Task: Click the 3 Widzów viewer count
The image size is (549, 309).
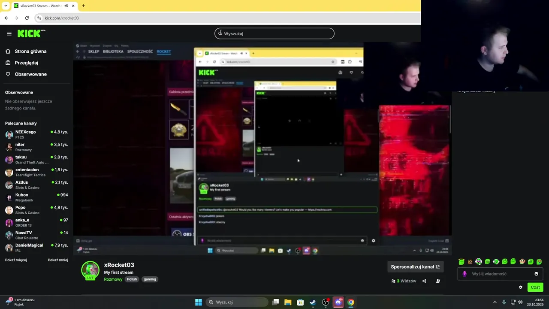Action: tap(404, 281)
